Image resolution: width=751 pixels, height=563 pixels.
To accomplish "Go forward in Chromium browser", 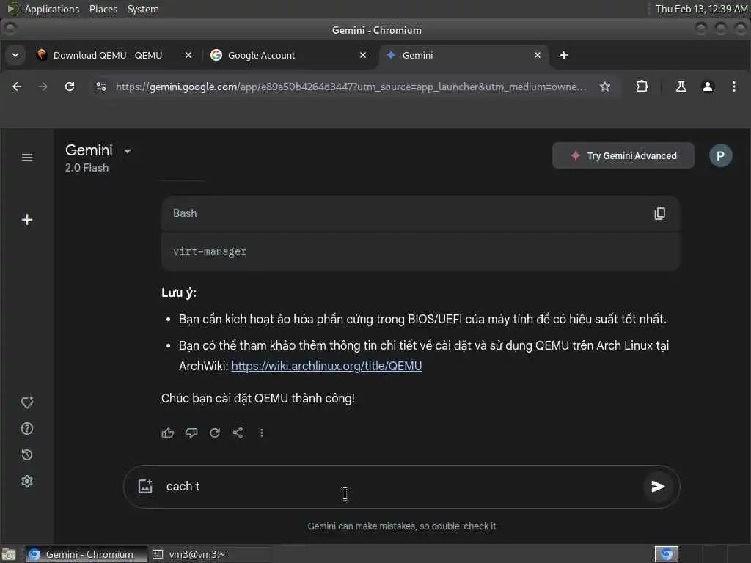I will pos(43,87).
